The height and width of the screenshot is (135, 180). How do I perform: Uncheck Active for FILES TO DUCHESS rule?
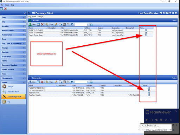[x=146, y=30]
